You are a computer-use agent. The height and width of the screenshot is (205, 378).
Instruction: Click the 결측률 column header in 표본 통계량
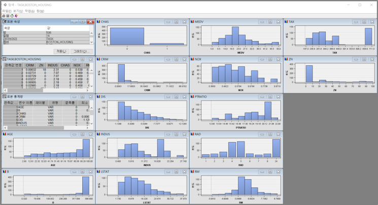click(70, 103)
